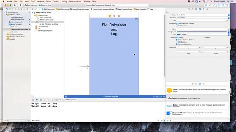The width and height of the screenshot is (236, 132).
Task: Click the Background color well
Action: (202, 32)
